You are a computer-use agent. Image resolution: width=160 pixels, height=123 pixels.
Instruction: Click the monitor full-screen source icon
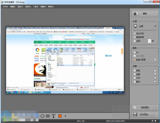135,26
